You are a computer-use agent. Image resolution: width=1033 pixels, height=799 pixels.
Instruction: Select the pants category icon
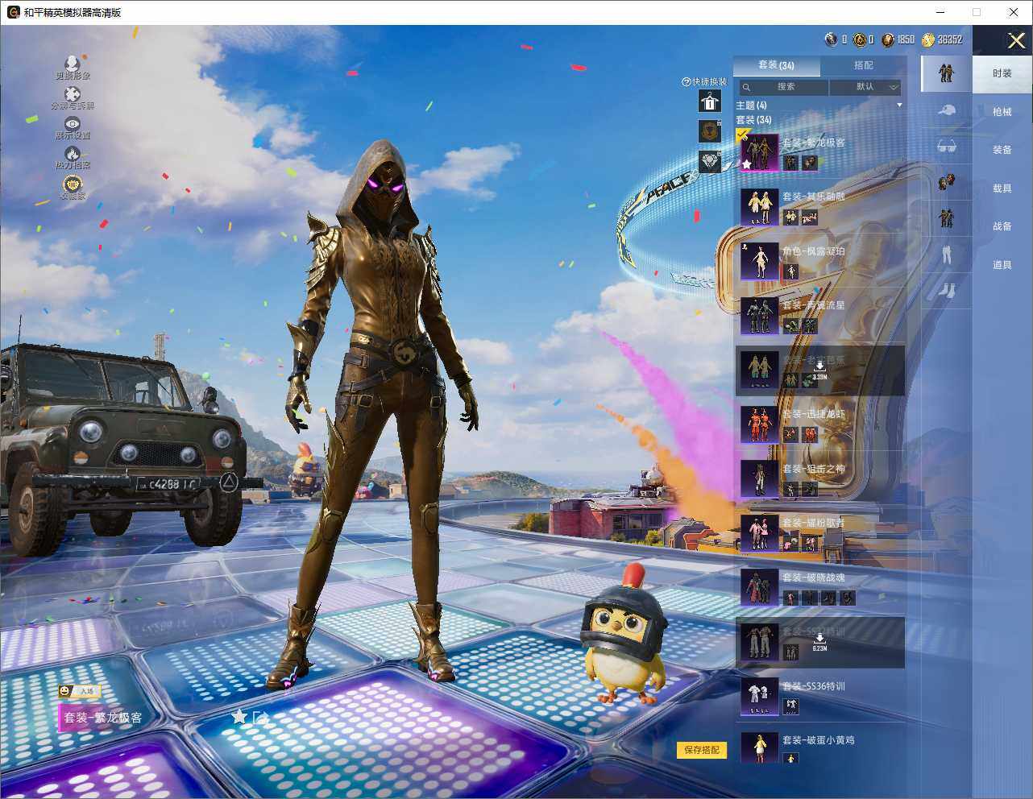946,254
